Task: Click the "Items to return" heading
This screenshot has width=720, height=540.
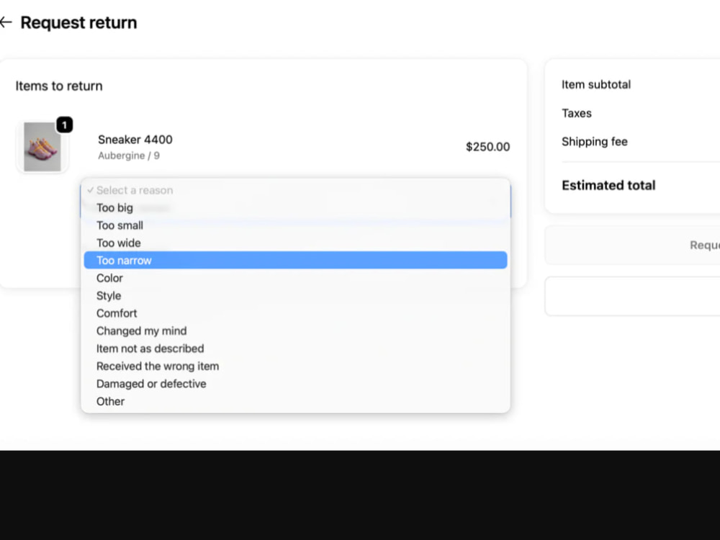Action: [x=59, y=86]
